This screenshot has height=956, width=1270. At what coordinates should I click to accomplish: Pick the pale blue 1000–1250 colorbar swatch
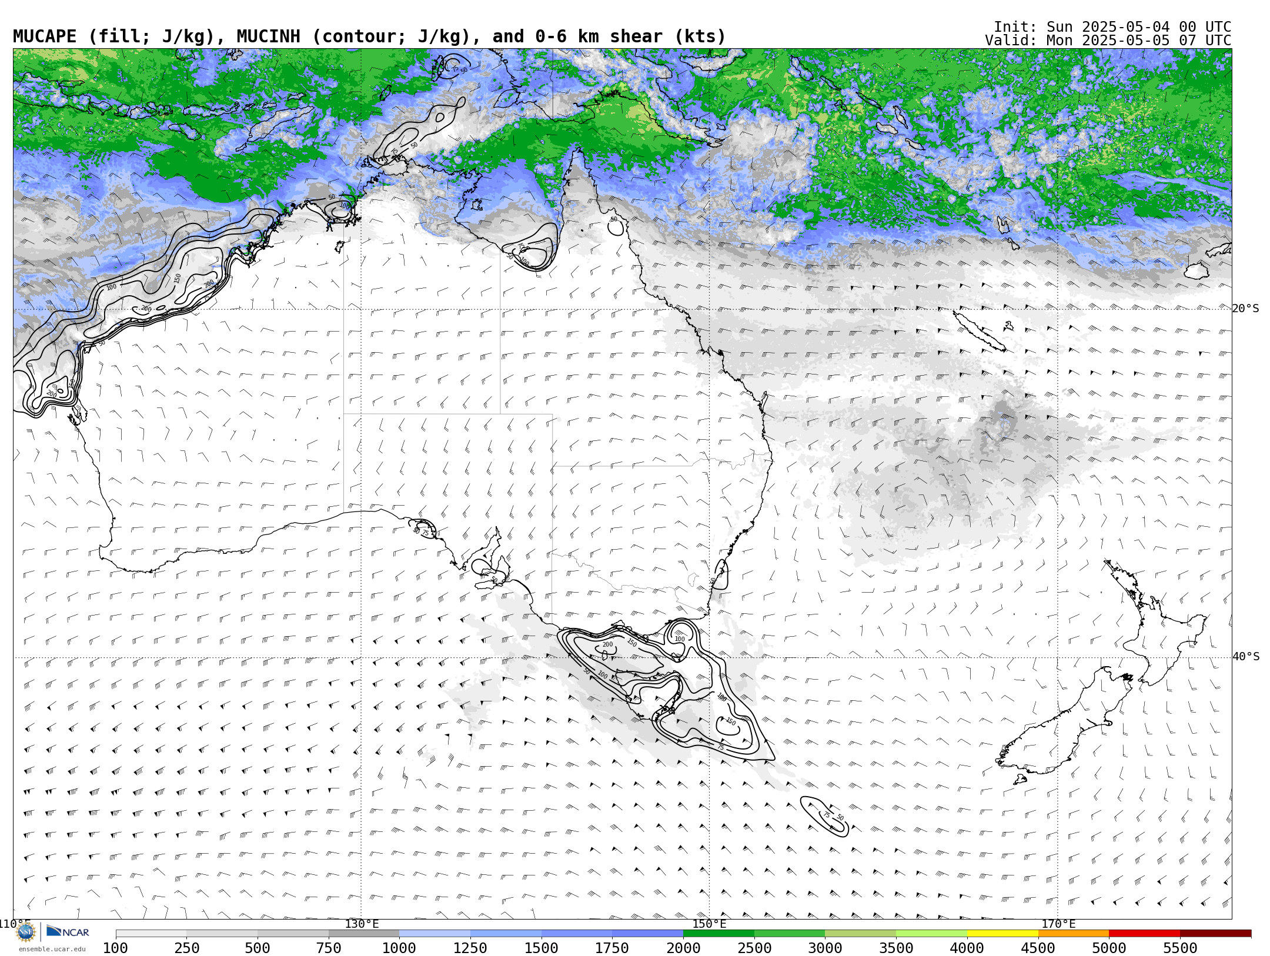coord(435,934)
